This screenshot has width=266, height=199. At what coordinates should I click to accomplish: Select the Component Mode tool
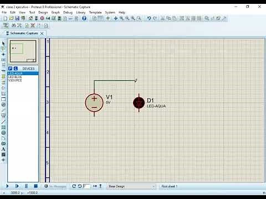(x=3, y=49)
